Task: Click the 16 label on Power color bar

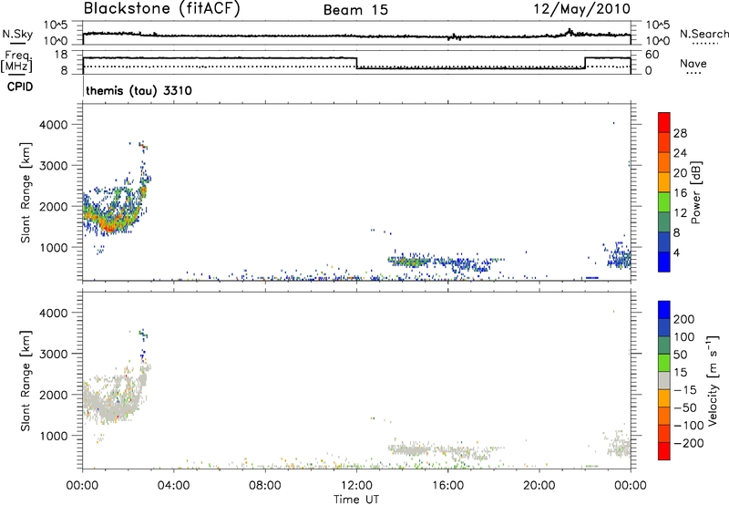Action: tap(680, 193)
